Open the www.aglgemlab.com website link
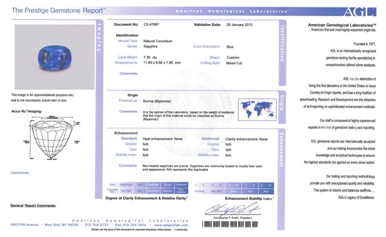 pos(171,225)
